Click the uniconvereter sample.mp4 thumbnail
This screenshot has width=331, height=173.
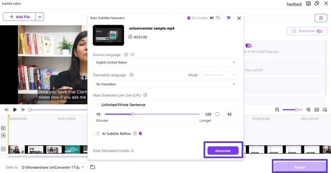108,35
